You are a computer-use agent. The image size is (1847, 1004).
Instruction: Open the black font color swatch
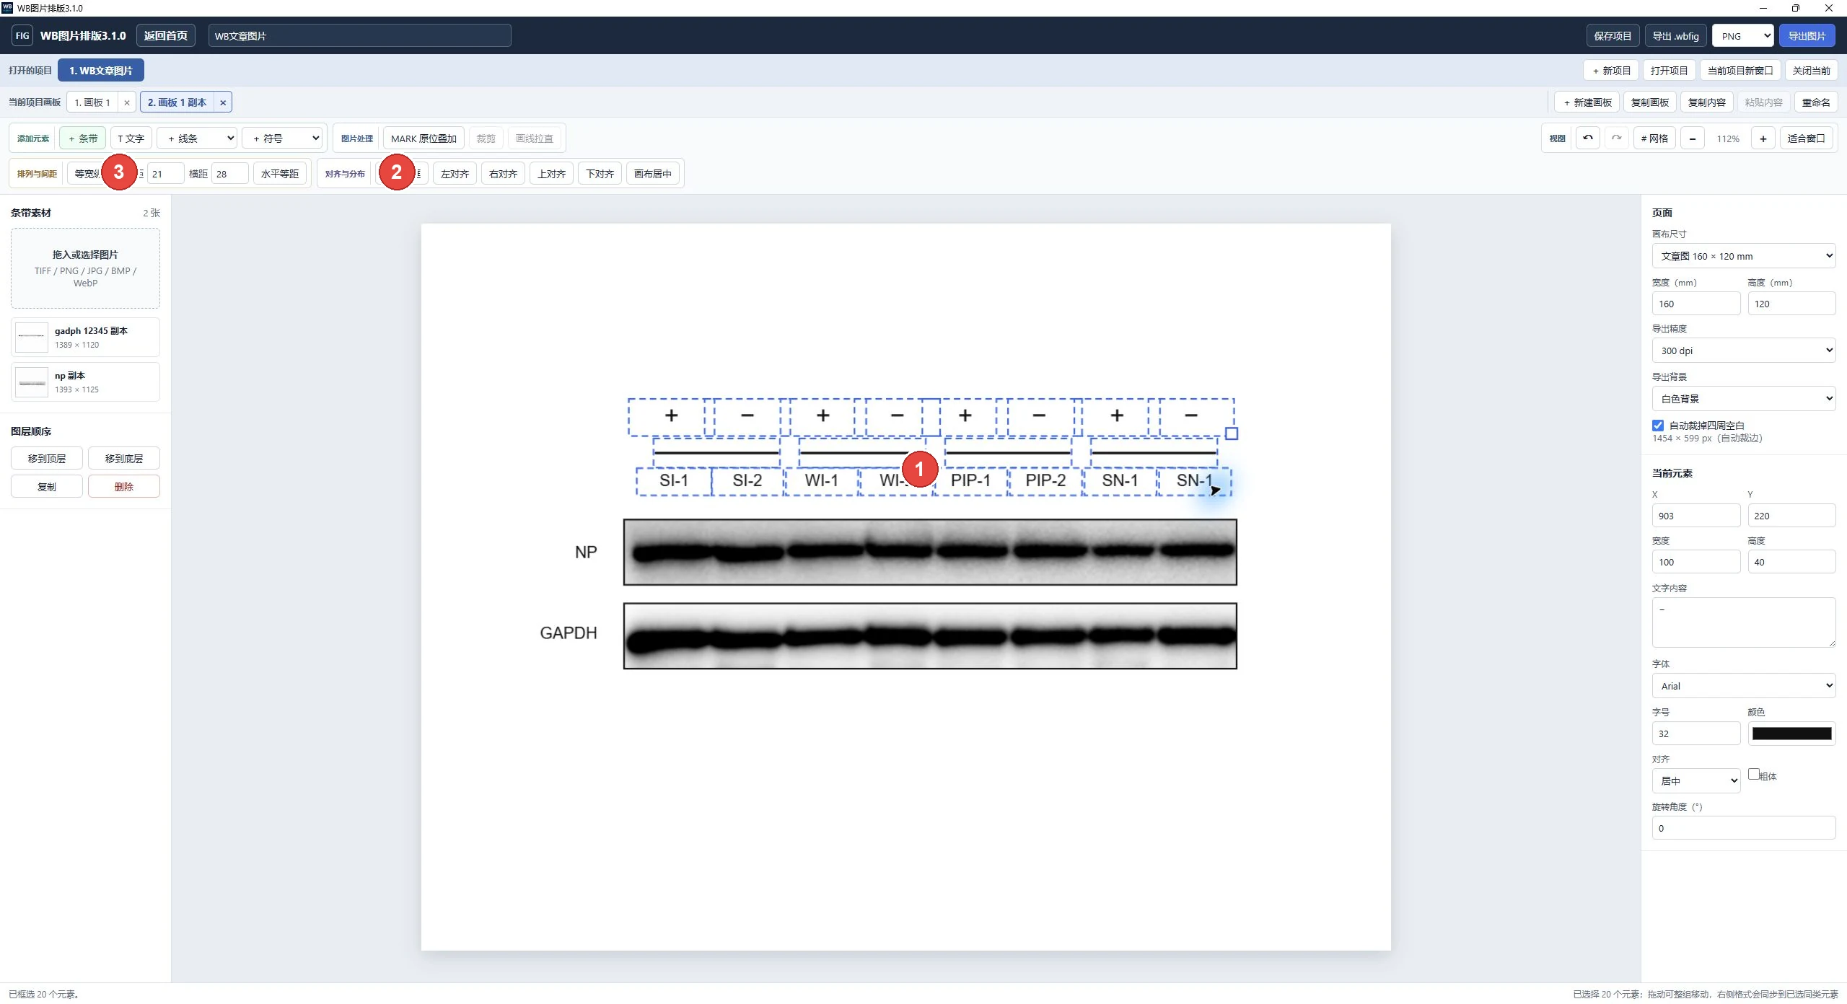click(1791, 734)
